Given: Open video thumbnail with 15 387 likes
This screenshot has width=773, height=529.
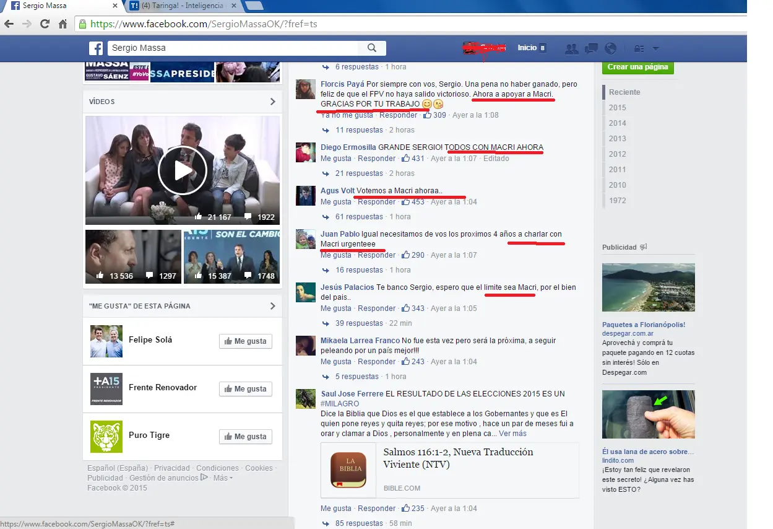Looking at the screenshot, I should click(231, 256).
